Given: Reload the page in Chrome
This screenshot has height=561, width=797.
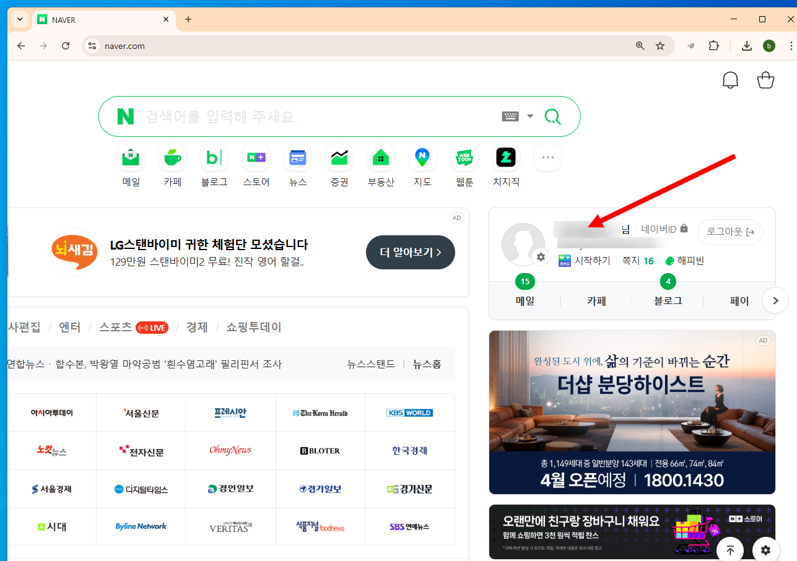Looking at the screenshot, I should 66,46.
